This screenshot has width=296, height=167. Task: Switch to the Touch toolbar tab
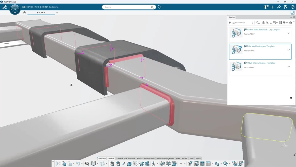coord(198,158)
